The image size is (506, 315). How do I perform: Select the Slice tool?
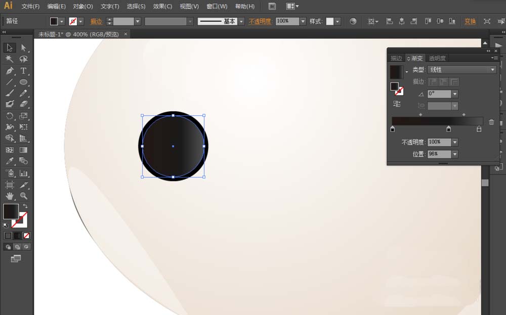24,185
